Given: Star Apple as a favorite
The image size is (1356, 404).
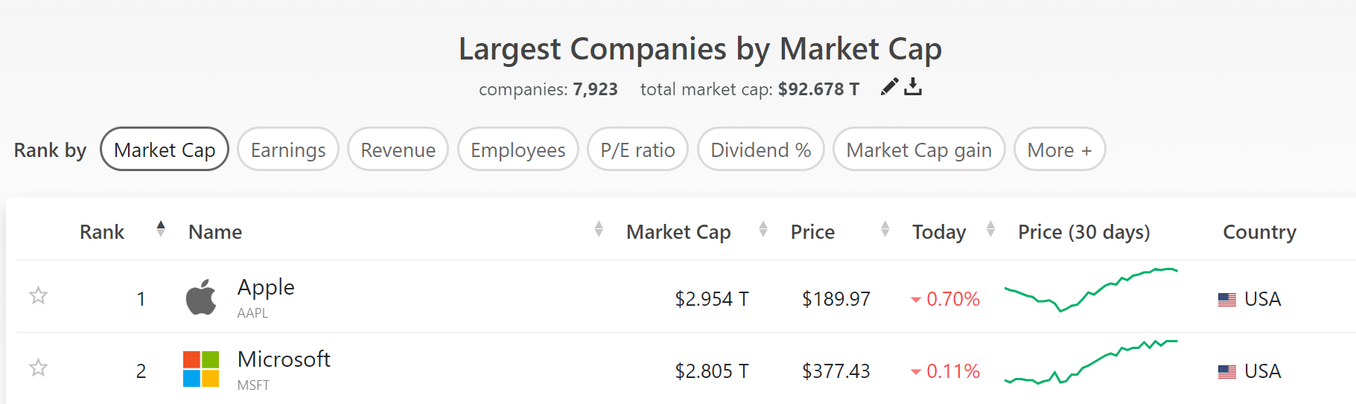Looking at the screenshot, I should pyautogui.click(x=38, y=296).
